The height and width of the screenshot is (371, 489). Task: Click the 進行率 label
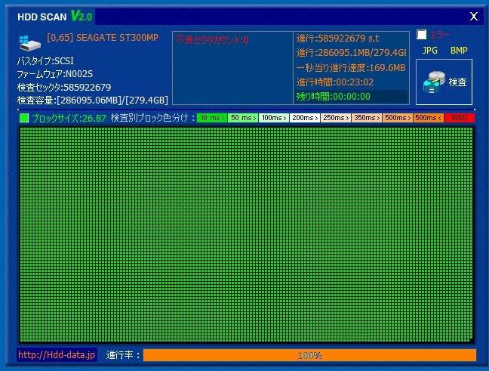pos(122,355)
